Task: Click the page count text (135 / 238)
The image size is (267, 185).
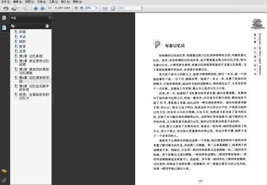Action: (x=63, y=8)
